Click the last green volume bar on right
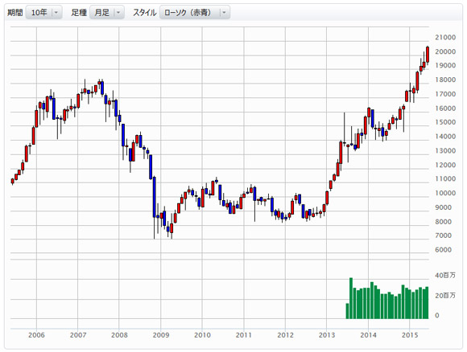The width and height of the screenshot is (467, 352). click(427, 303)
